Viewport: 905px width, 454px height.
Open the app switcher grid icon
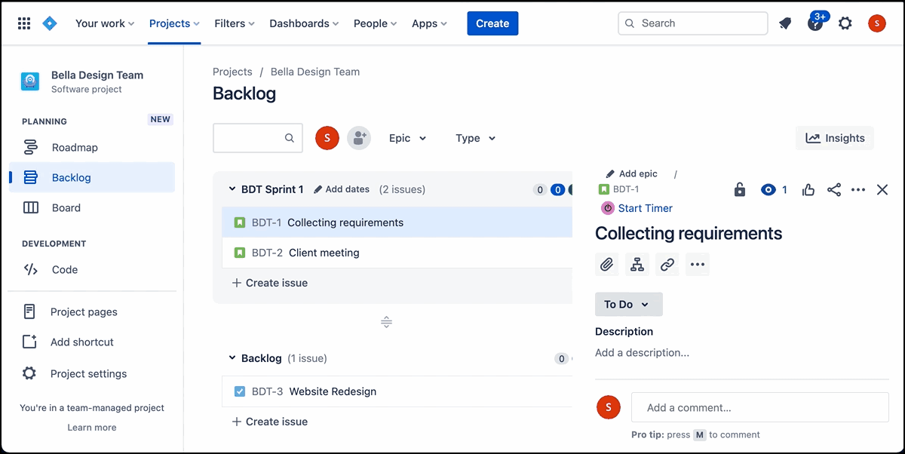[x=24, y=23]
